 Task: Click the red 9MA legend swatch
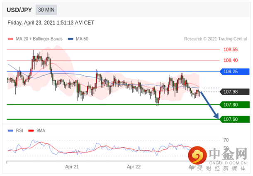click(31, 131)
